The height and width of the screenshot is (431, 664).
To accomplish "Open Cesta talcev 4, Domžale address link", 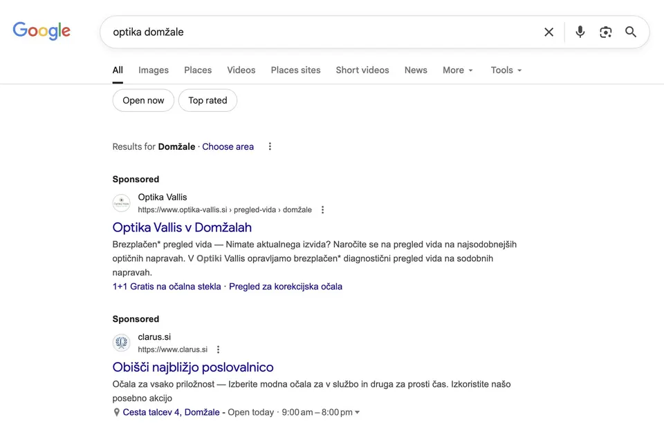I will [171, 412].
